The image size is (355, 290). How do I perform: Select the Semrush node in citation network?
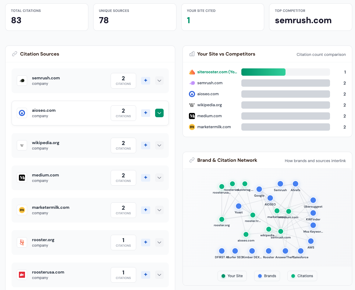click(x=280, y=184)
